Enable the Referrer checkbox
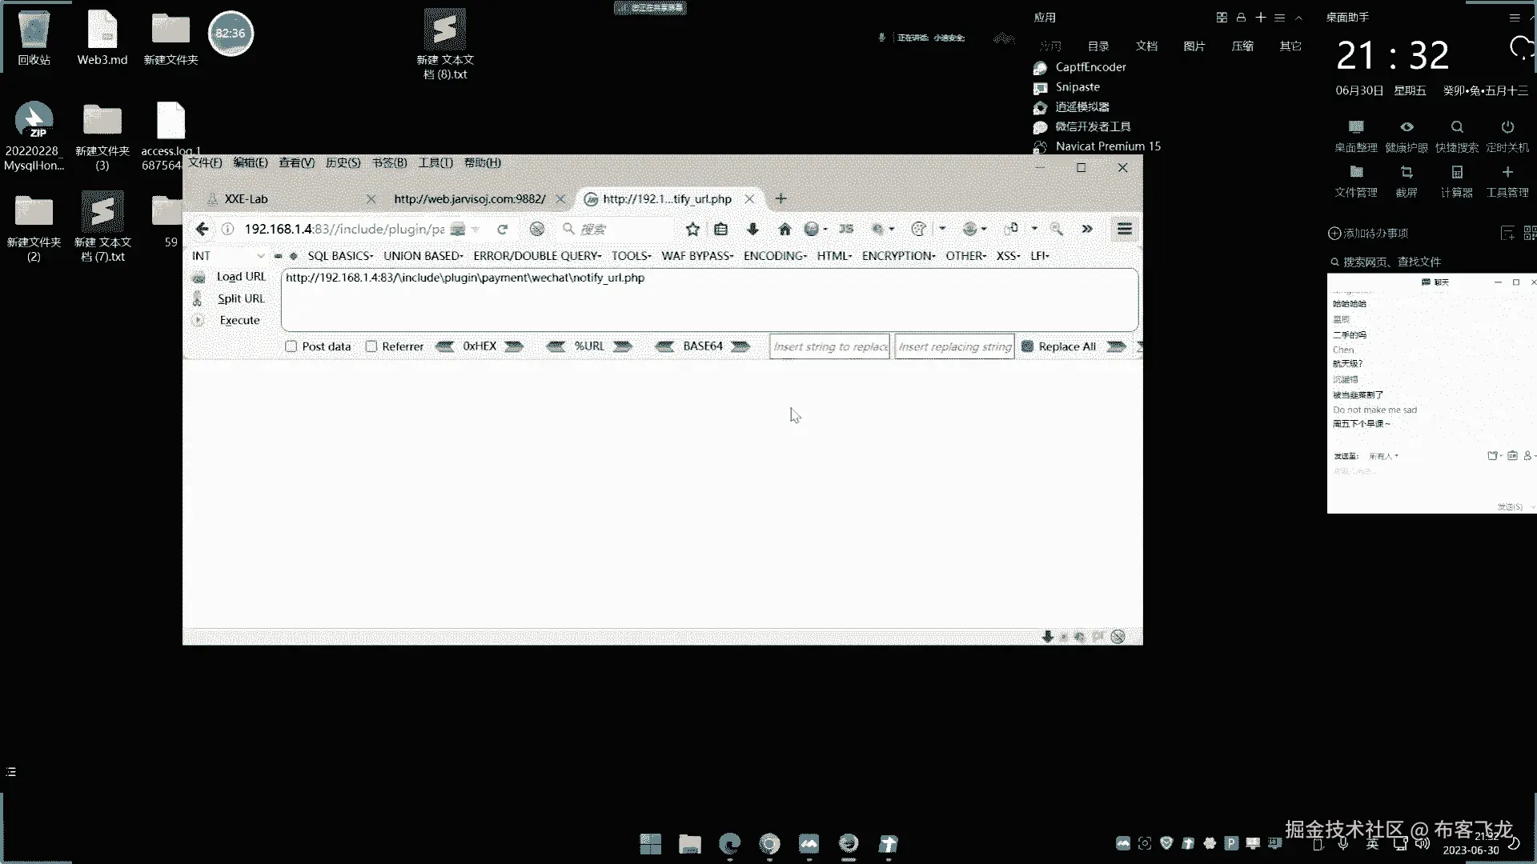 [371, 346]
